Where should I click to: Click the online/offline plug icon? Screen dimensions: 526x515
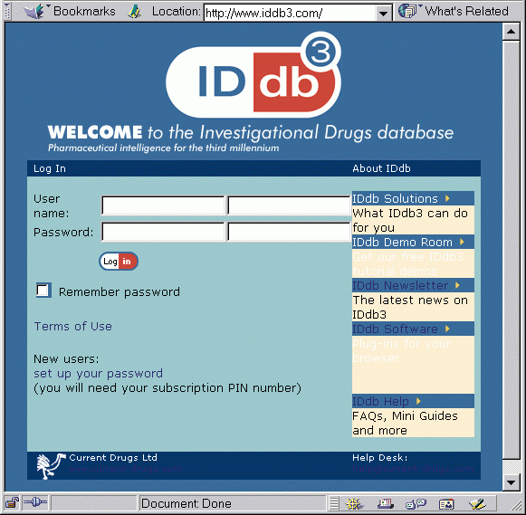pos(35,502)
